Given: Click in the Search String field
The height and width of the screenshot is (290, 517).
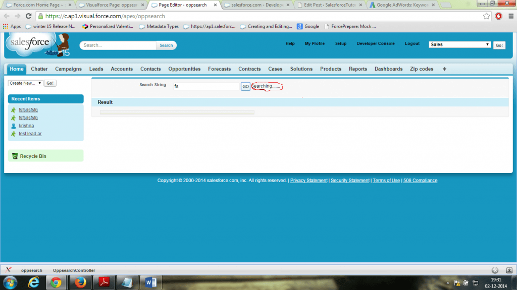Looking at the screenshot, I should [x=206, y=86].
